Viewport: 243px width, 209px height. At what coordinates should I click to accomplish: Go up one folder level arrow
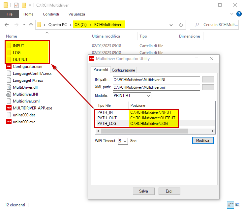pyautogui.click(x=31, y=25)
